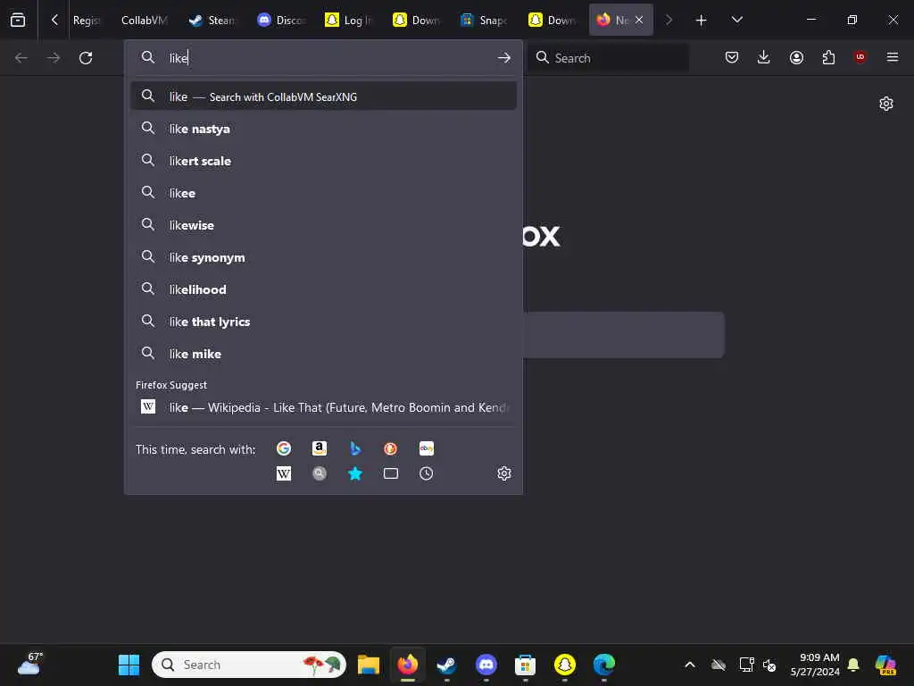Open Firefox View button
Image resolution: width=914 pixels, height=686 pixels.
[18, 20]
